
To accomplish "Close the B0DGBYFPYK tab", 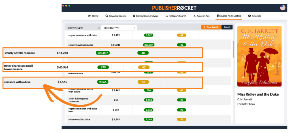I will pyautogui.click(x=135, y=28).
